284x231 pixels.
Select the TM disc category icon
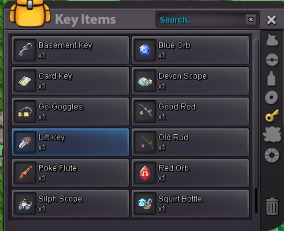click(x=271, y=98)
